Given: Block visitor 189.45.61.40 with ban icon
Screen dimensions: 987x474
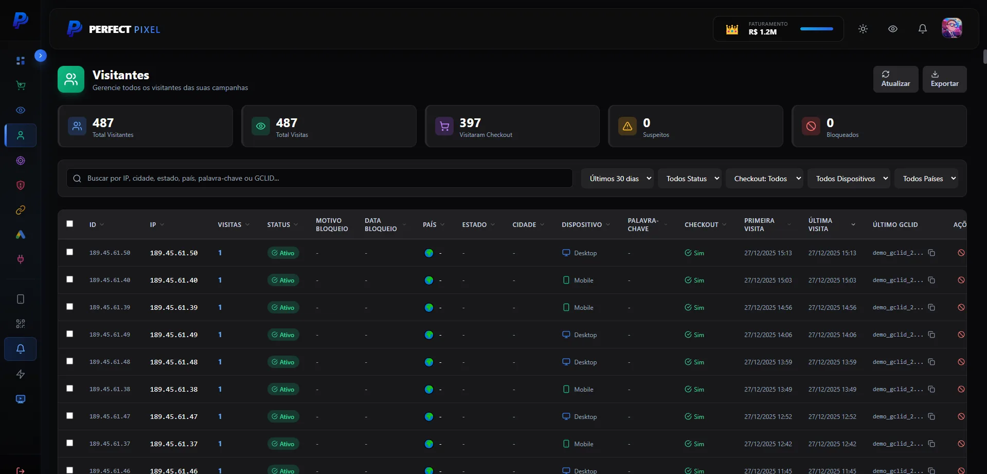Looking at the screenshot, I should click(961, 280).
